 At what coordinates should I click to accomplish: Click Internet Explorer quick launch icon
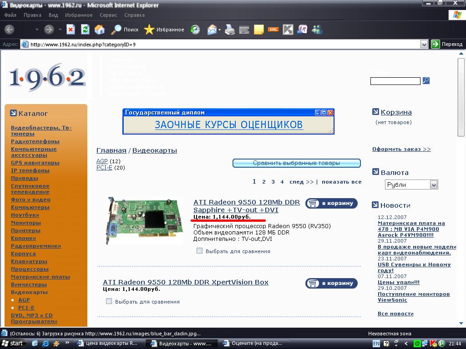[x=46, y=344]
